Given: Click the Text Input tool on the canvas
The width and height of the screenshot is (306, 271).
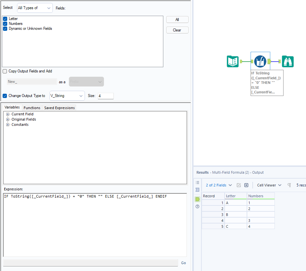Looking at the screenshot, I should pos(233,61).
